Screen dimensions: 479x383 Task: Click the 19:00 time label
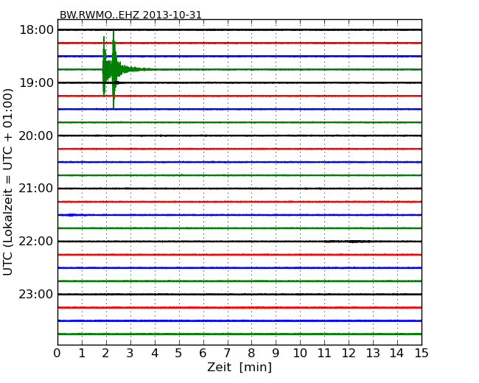coord(36,82)
